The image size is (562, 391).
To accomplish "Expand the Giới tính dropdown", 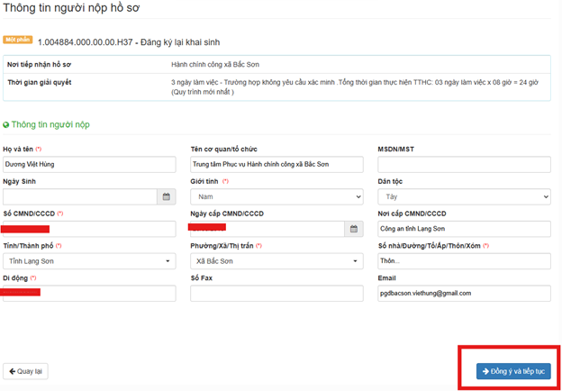I will tap(276, 196).
